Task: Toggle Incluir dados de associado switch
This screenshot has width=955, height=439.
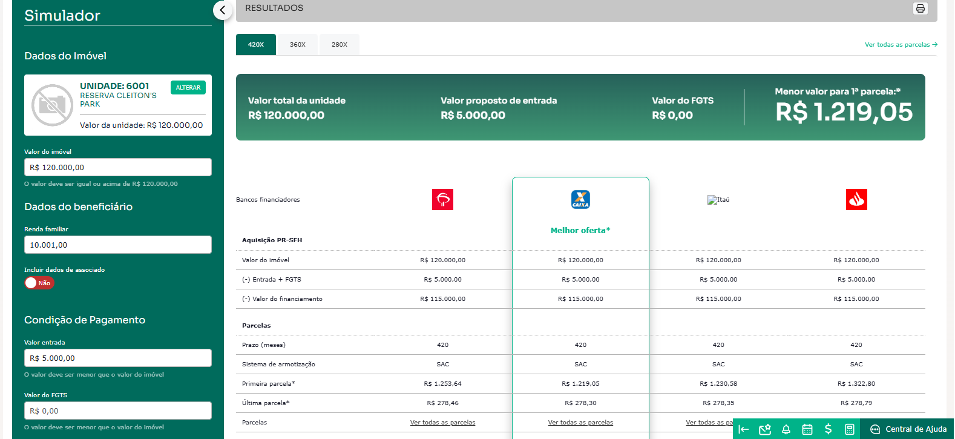Action: click(x=39, y=283)
